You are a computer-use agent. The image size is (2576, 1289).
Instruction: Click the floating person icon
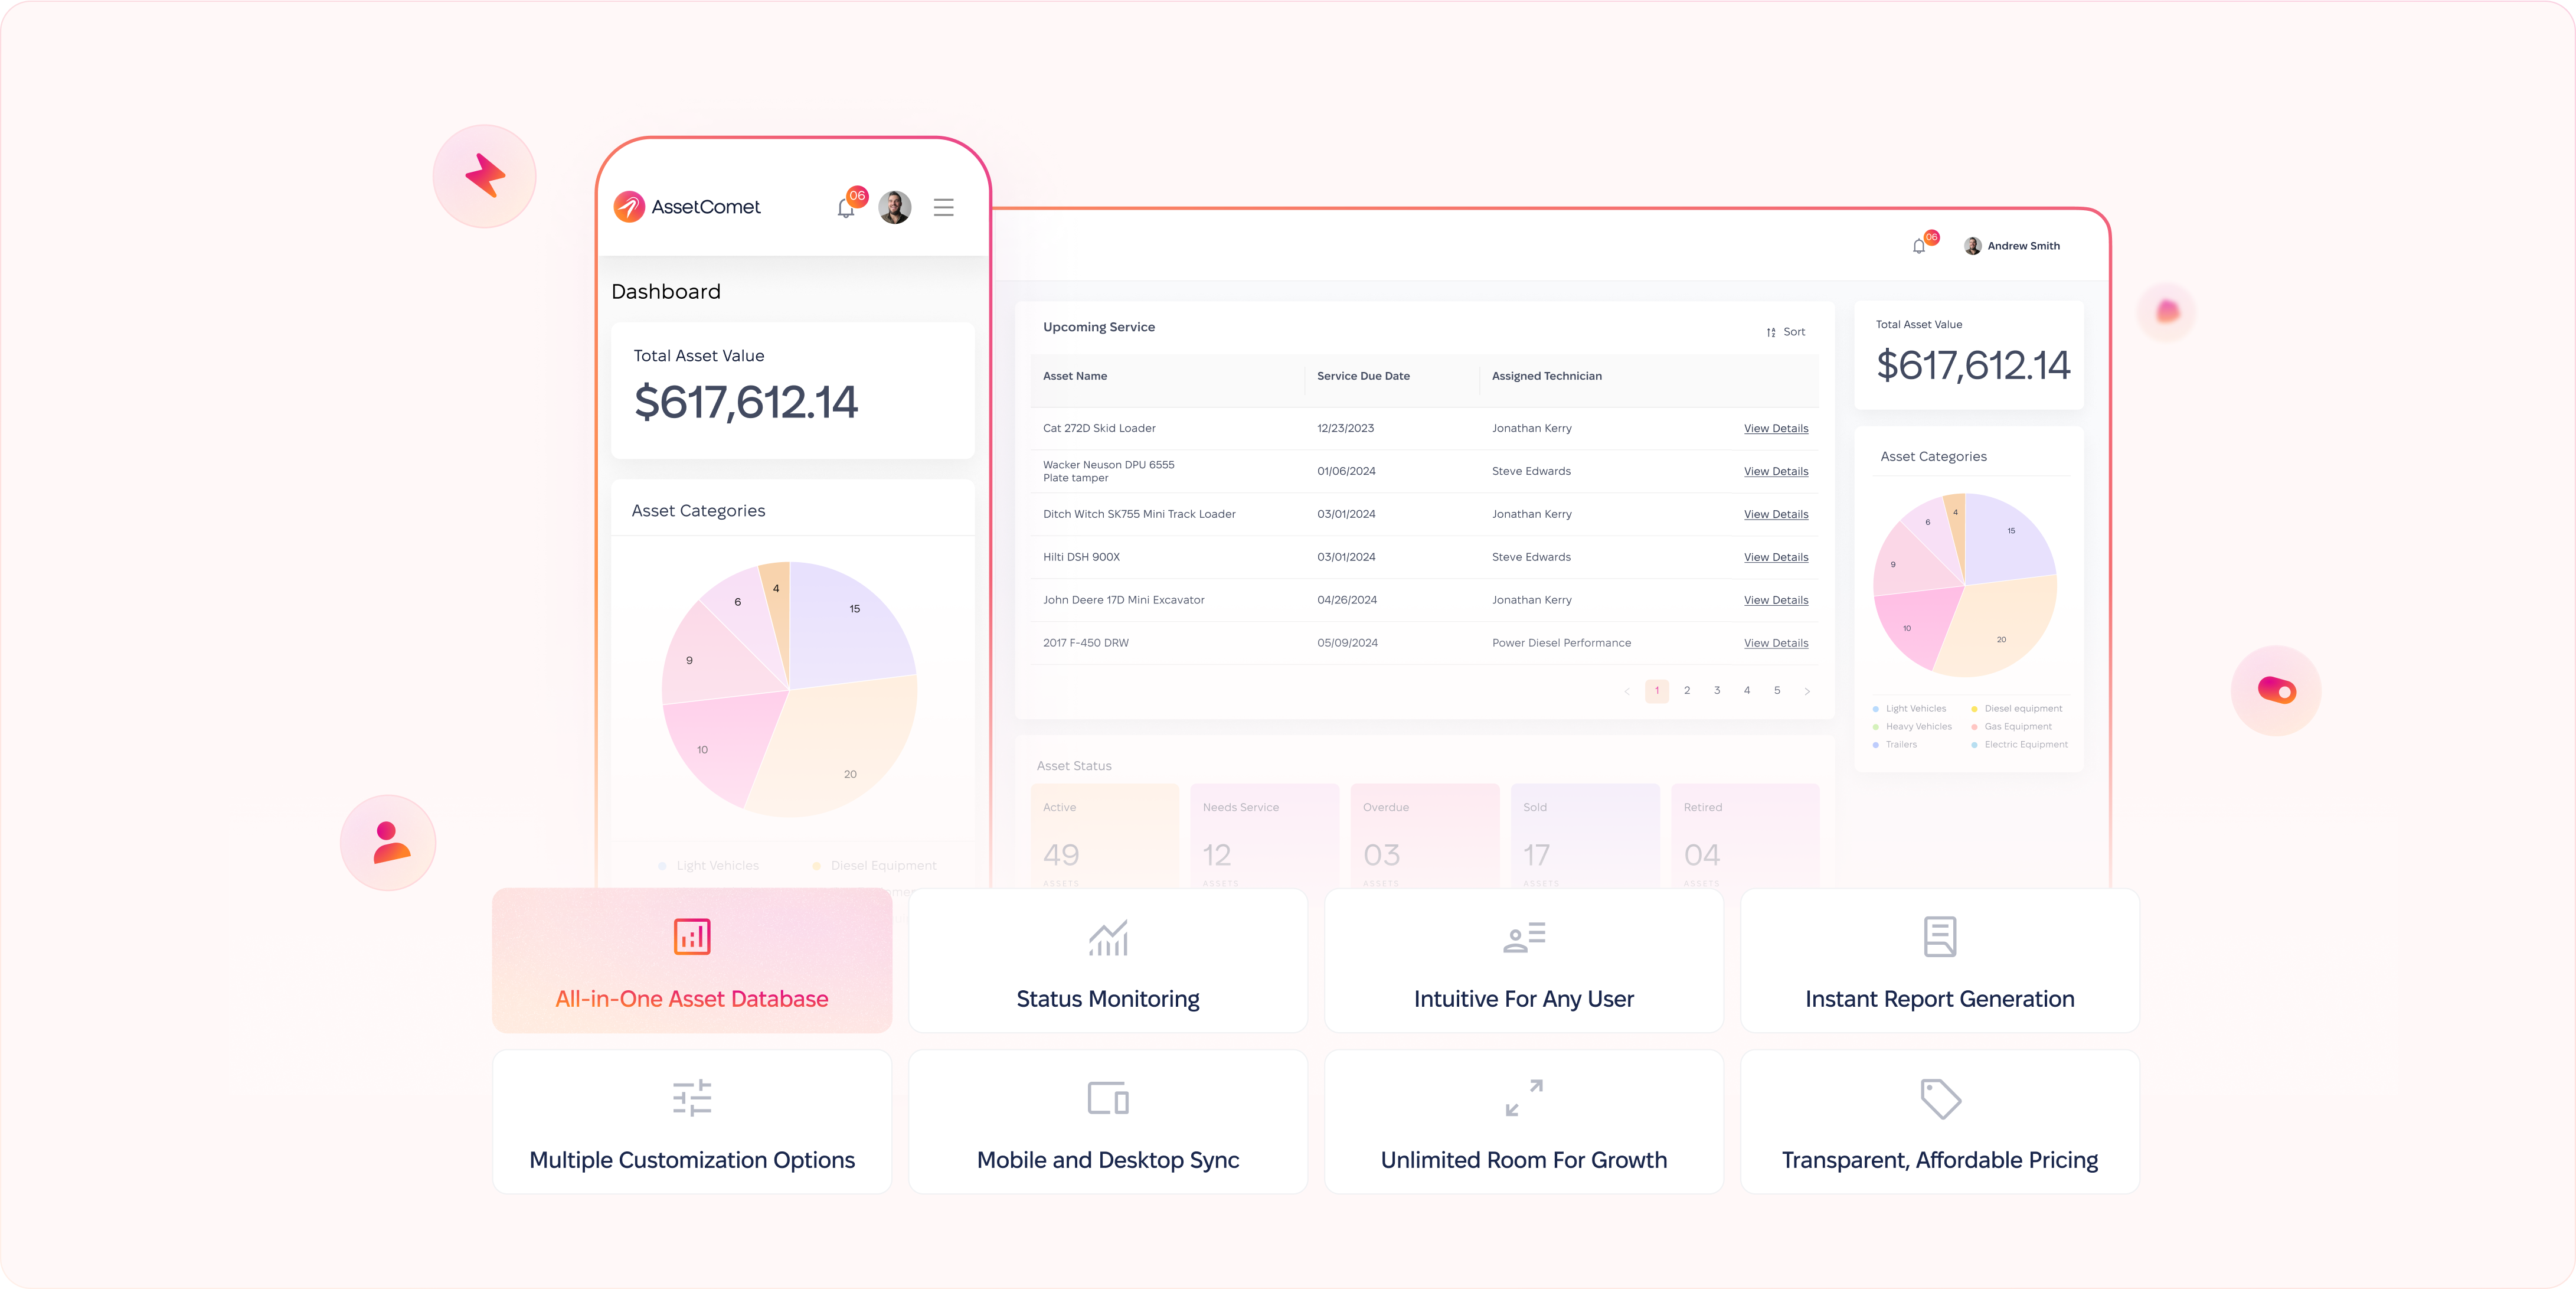pos(389,842)
